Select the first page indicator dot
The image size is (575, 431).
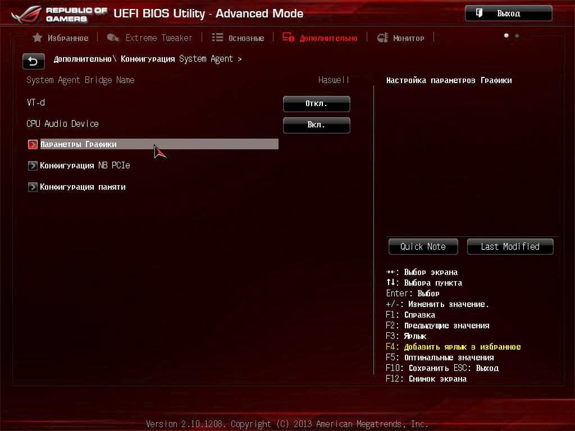[506, 35]
